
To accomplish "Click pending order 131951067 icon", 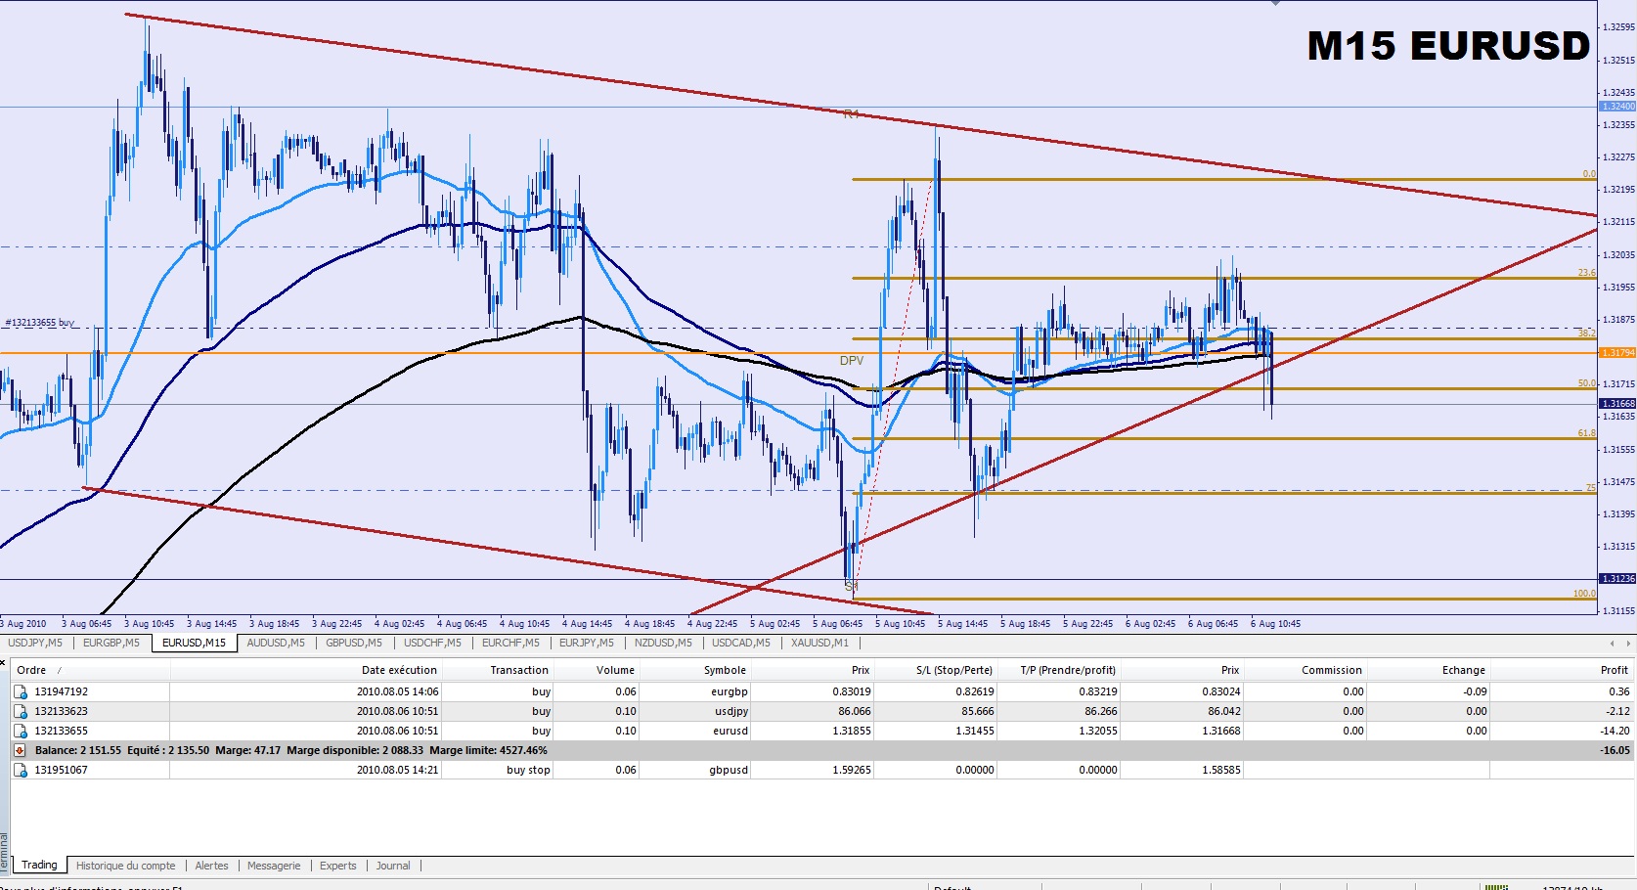I will pyautogui.click(x=21, y=770).
